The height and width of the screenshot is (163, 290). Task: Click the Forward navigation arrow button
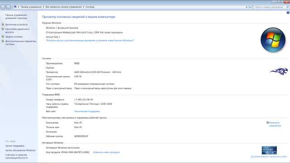[x=8, y=7]
